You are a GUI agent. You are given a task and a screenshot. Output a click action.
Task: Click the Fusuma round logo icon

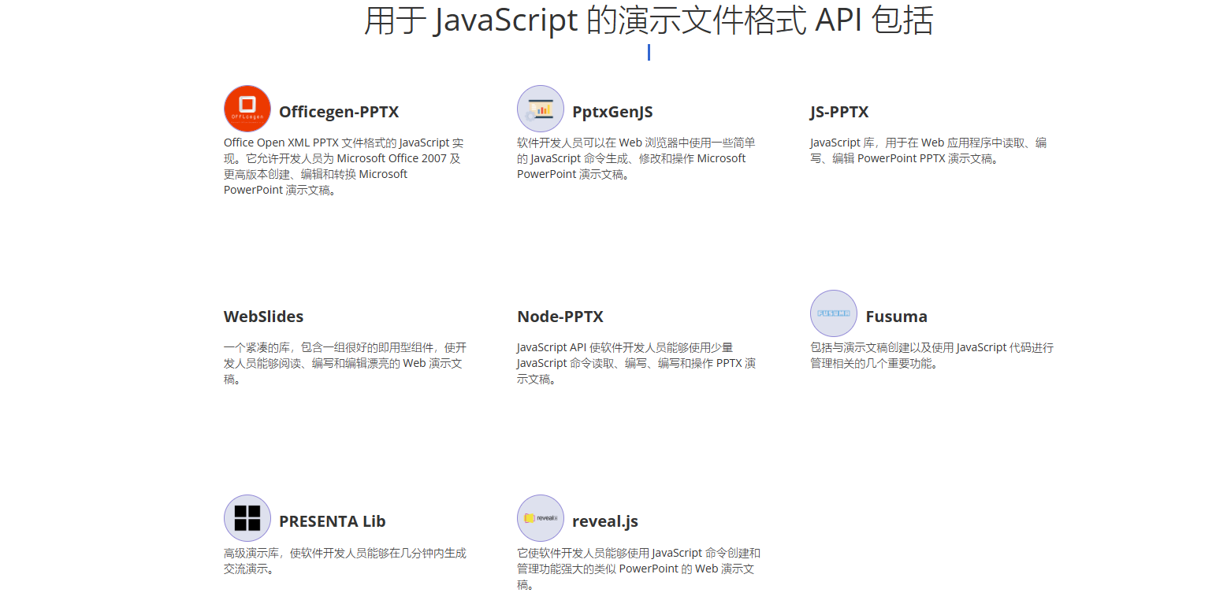click(x=834, y=313)
